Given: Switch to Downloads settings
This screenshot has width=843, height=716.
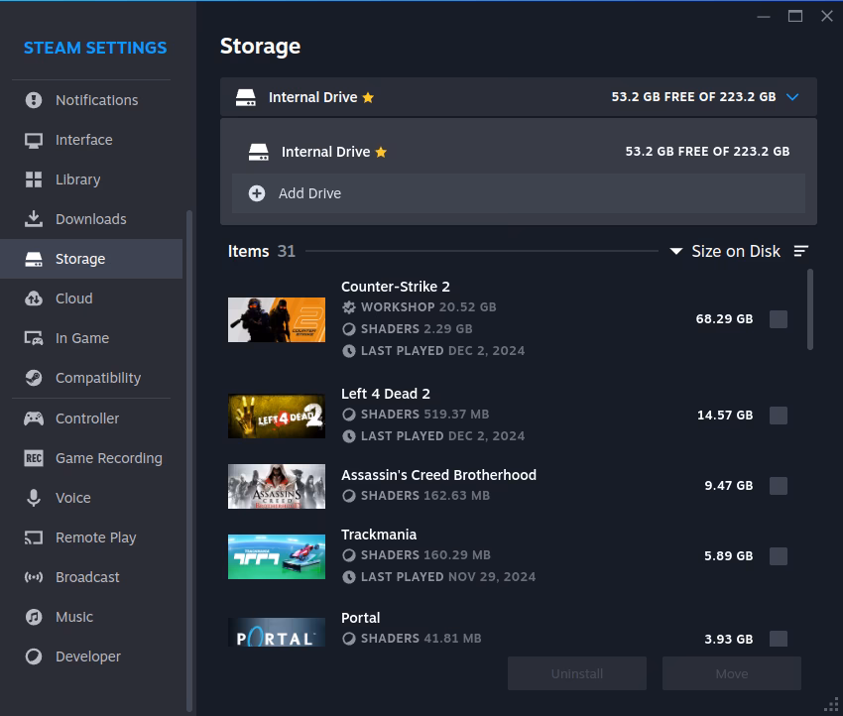Looking at the screenshot, I should click(x=91, y=219).
